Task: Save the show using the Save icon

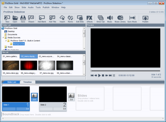Action: (23, 19)
